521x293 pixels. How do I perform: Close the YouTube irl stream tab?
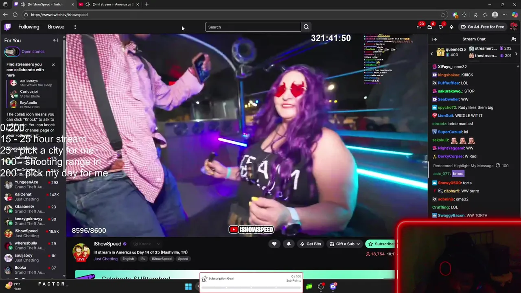(x=138, y=4)
